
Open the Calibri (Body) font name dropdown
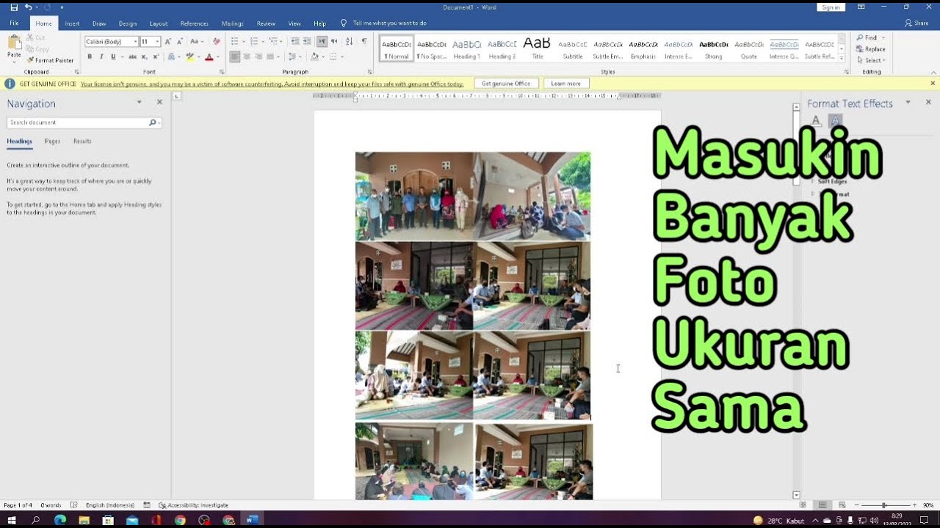point(135,42)
